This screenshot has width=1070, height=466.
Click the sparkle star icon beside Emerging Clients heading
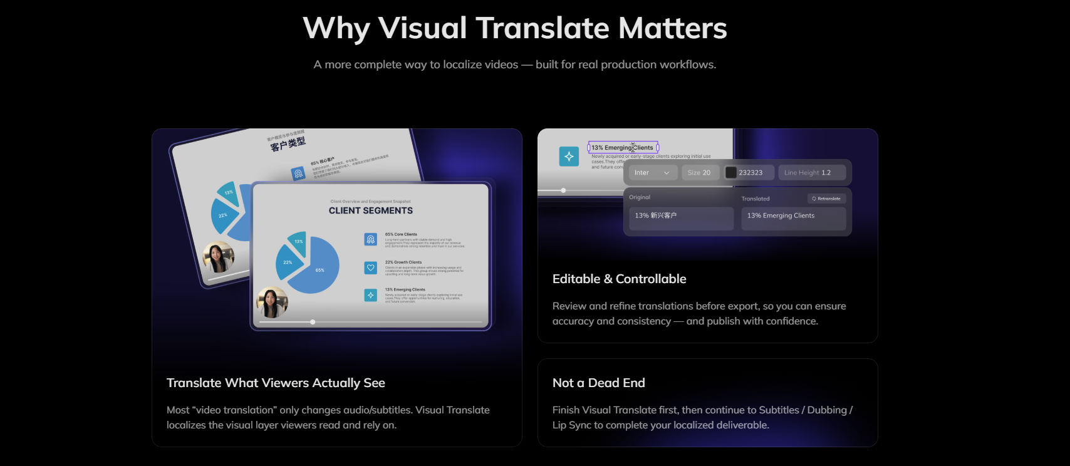569,157
